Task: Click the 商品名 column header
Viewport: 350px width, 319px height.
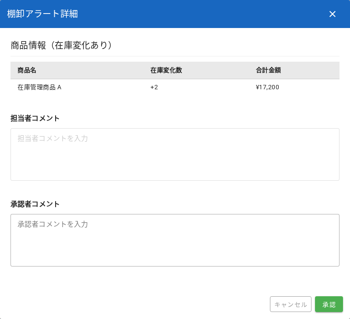Action: (27, 70)
